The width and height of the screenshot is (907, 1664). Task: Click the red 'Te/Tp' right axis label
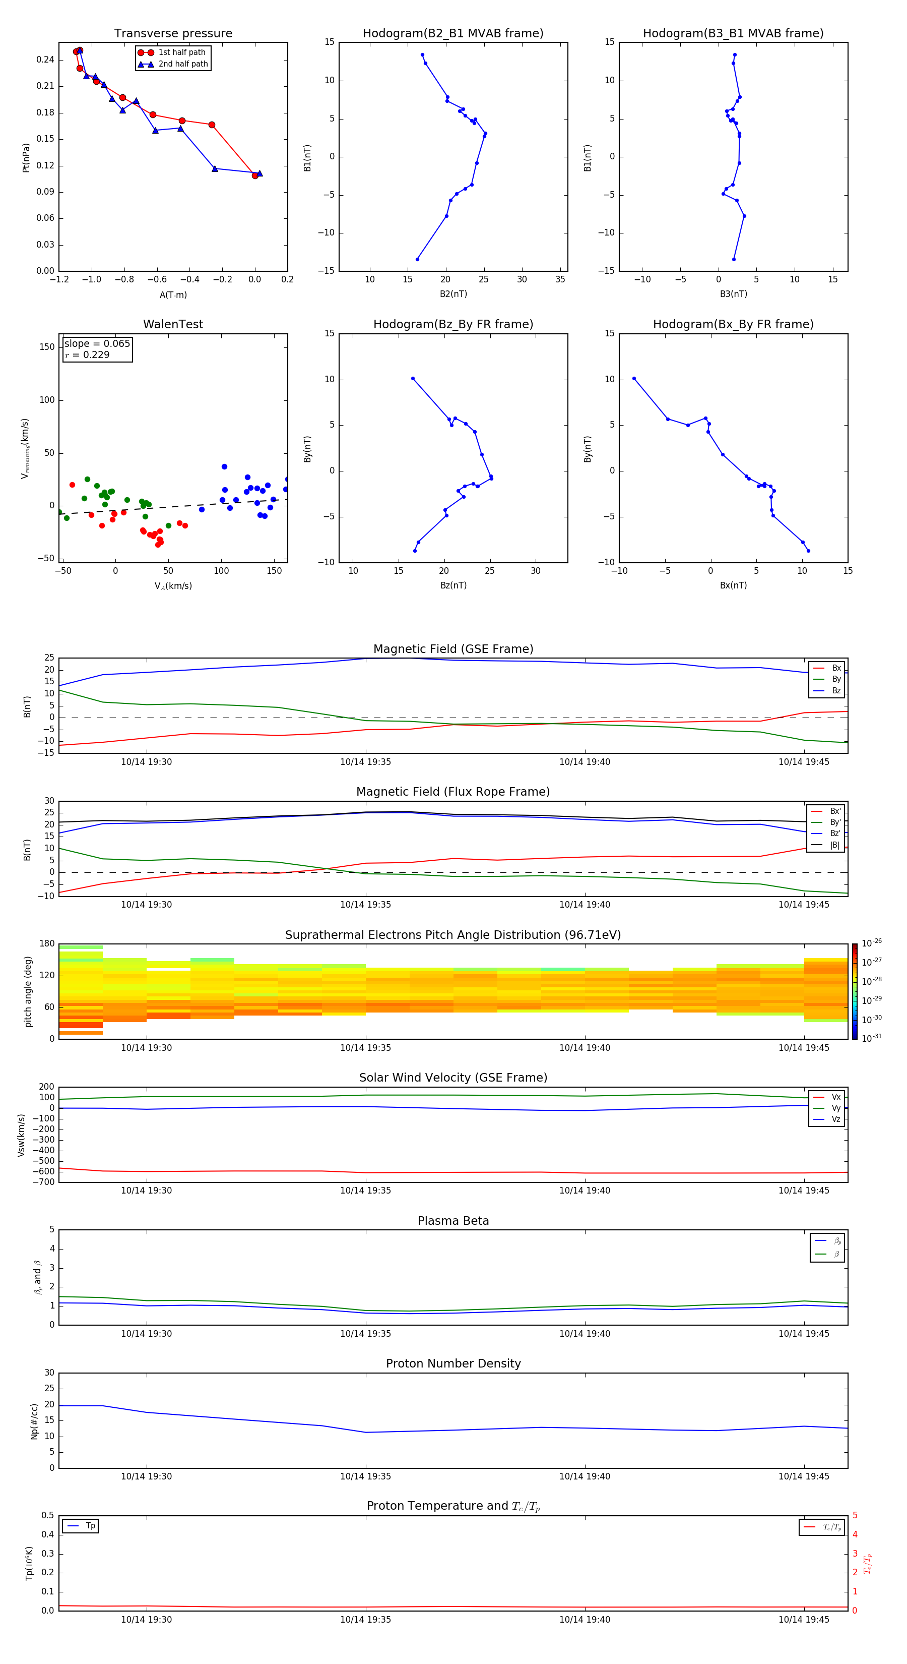point(868,1564)
